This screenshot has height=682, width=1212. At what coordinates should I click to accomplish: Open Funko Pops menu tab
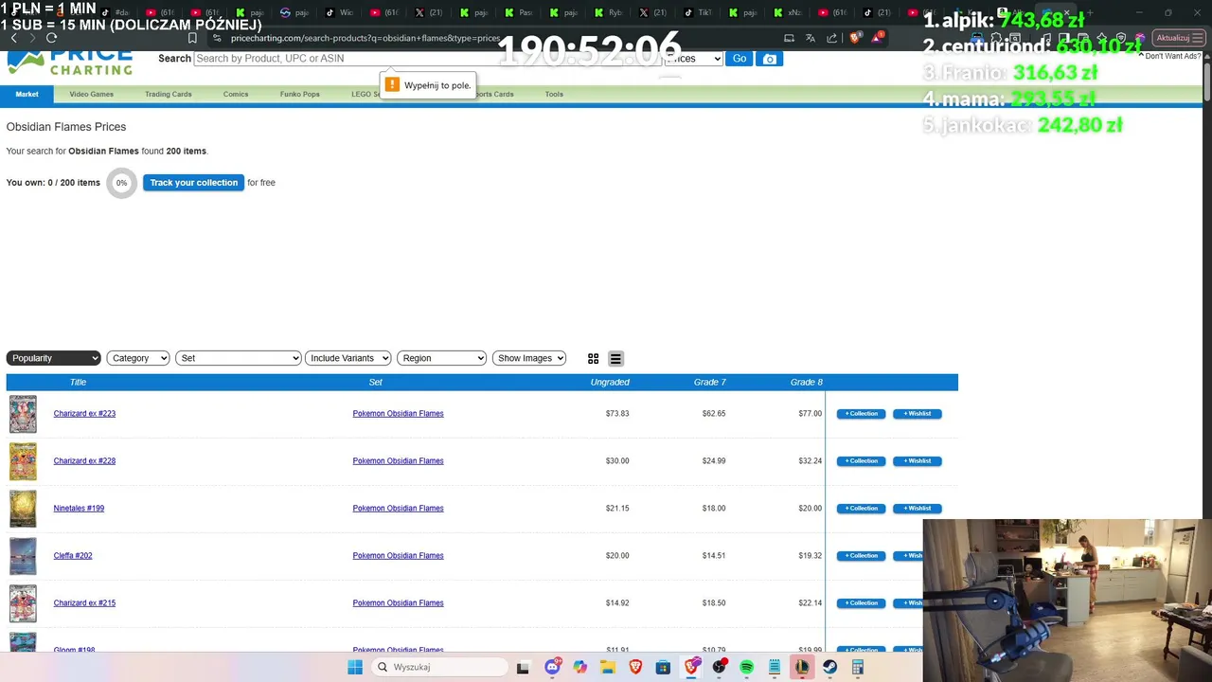click(300, 94)
